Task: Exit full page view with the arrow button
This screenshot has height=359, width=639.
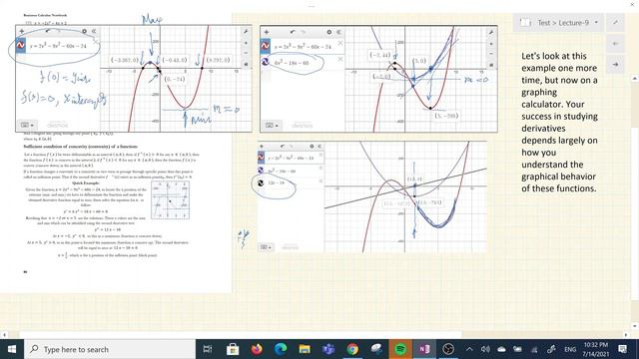Action: pos(615,22)
